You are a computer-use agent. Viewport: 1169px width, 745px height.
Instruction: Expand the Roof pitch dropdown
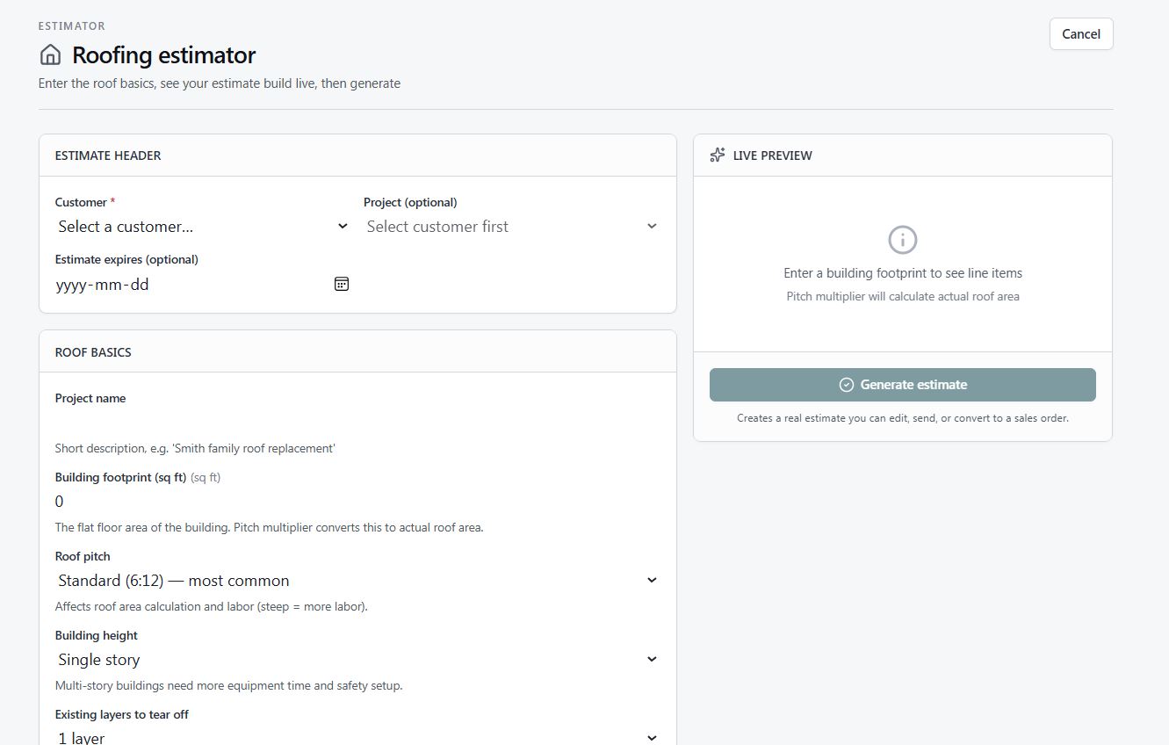[357, 581]
